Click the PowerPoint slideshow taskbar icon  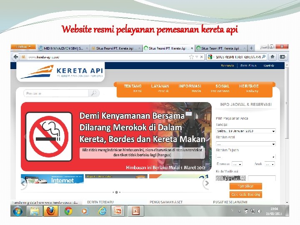tap(136, 211)
